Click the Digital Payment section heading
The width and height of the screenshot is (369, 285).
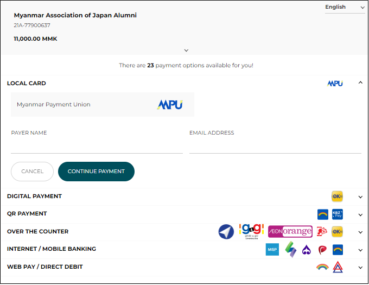click(34, 197)
